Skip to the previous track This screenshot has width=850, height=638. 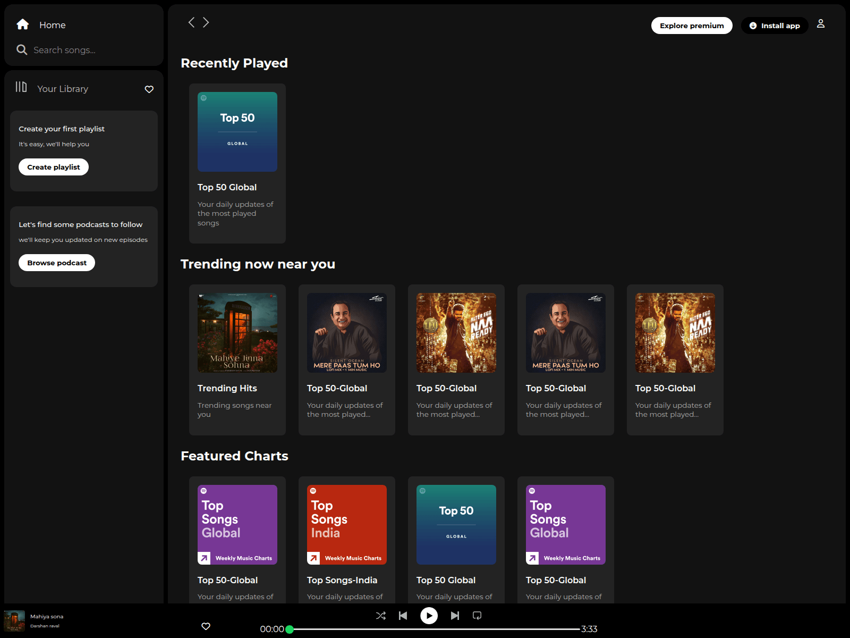[x=403, y=616]
